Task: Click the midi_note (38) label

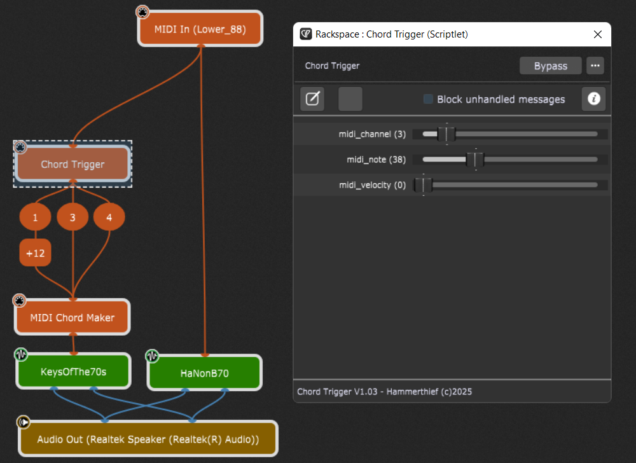Action: click(376, 160)
